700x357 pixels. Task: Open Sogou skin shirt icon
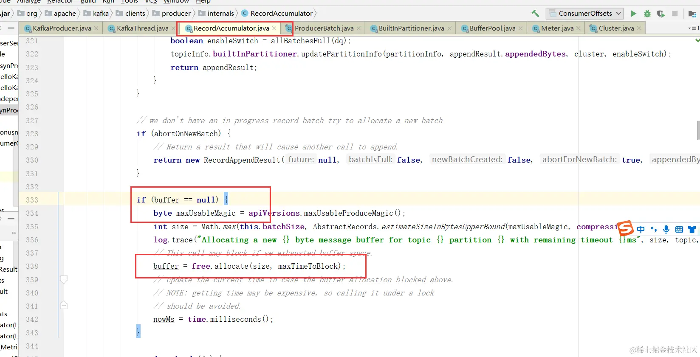(x=692, y=229)
